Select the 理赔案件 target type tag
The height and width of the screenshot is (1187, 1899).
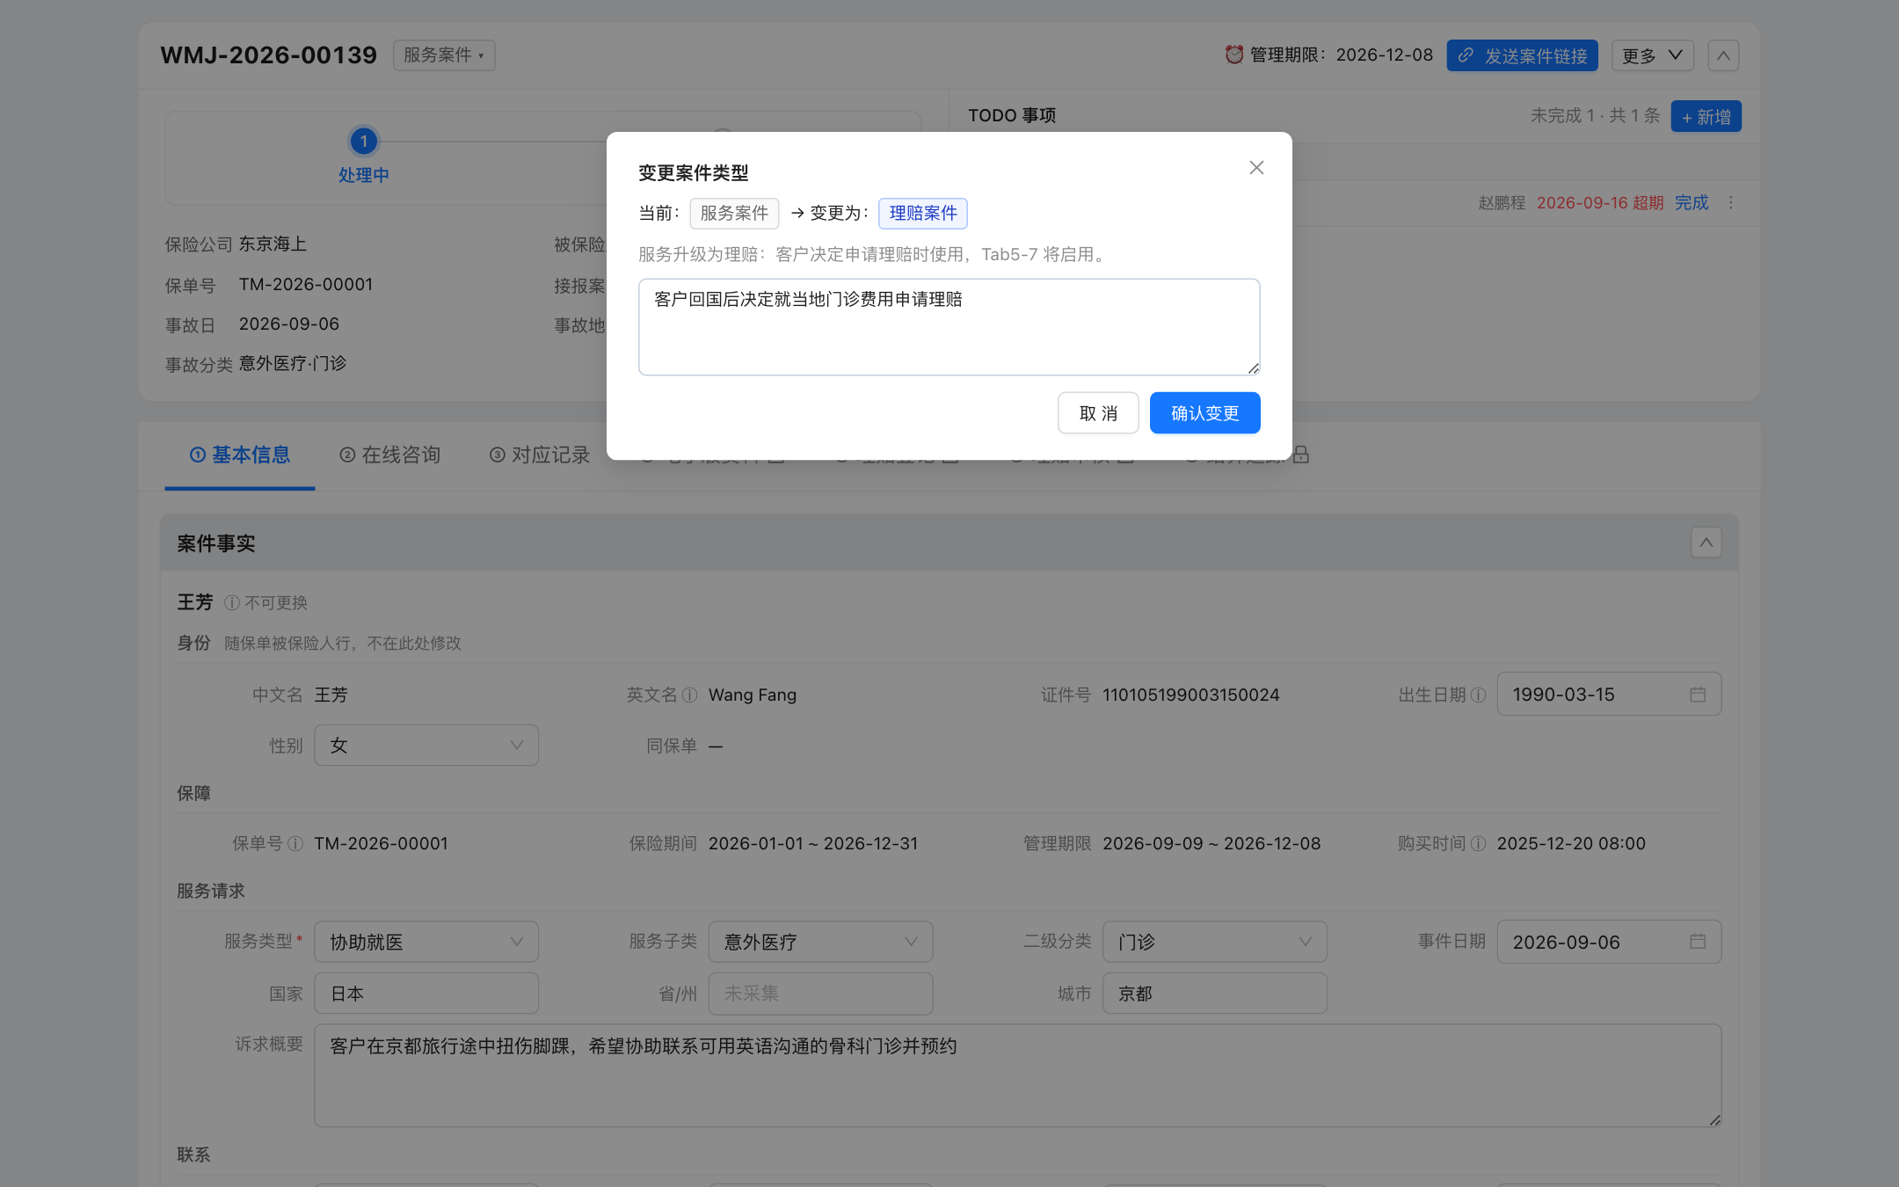pos(923,214)
